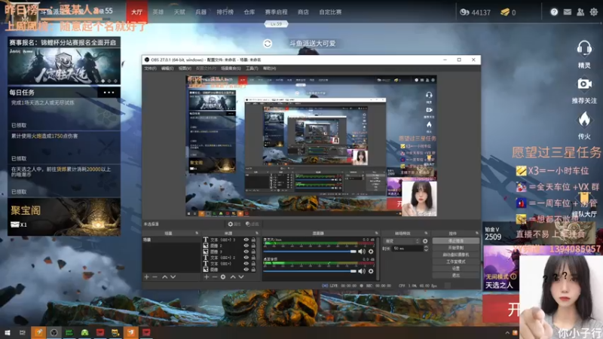Toggle visibility of 文本 (GDI+) 3 source
This screenshot has height=339, width=603.
point(246,240)
